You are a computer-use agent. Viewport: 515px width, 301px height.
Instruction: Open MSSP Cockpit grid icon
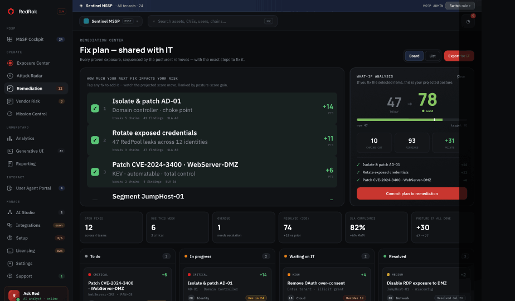10,39
